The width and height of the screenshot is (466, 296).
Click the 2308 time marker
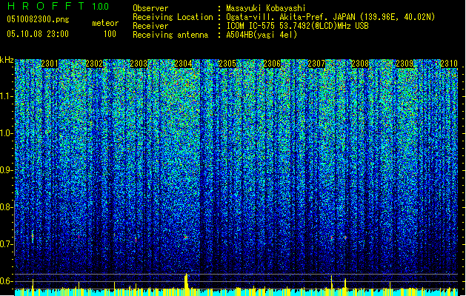361,64
